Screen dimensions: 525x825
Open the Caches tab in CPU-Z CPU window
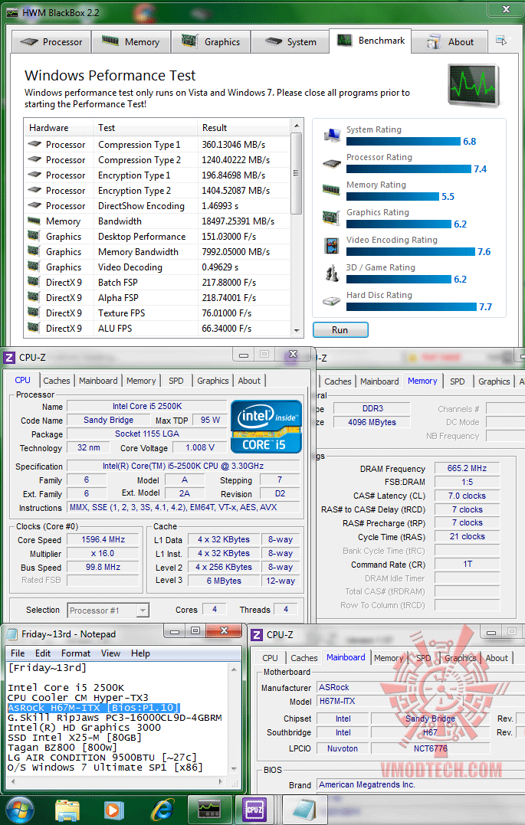coord(57,381)
